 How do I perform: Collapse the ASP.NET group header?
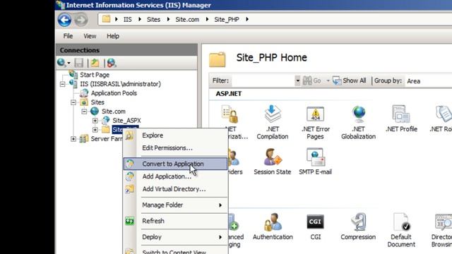(x=229, y=94)
